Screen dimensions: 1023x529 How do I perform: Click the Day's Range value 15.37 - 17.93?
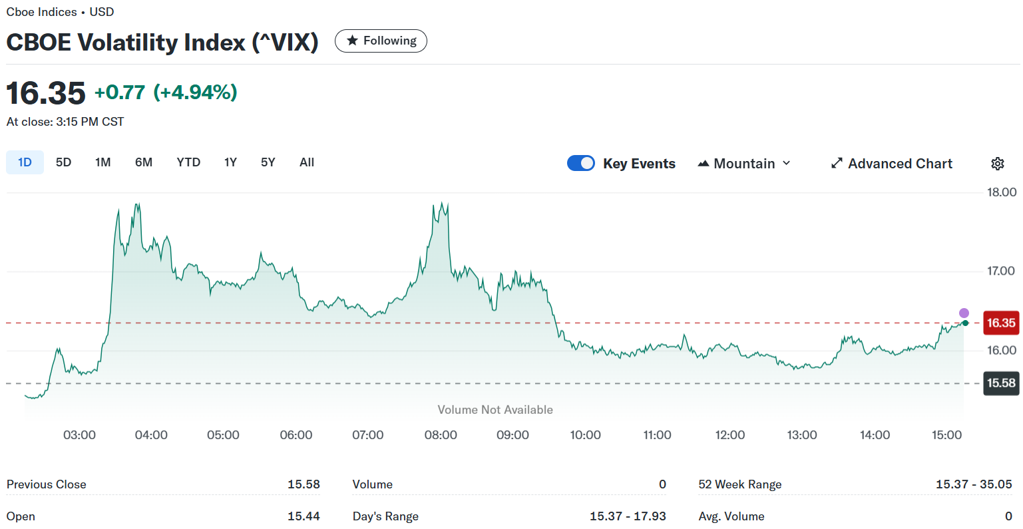click(628, 516)
